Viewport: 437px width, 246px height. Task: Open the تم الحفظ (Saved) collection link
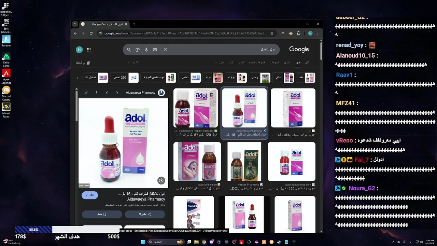click(x=83, y=63)
